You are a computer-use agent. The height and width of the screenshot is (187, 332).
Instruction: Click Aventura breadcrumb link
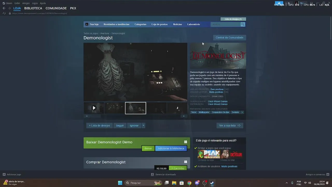coord(105,34)
